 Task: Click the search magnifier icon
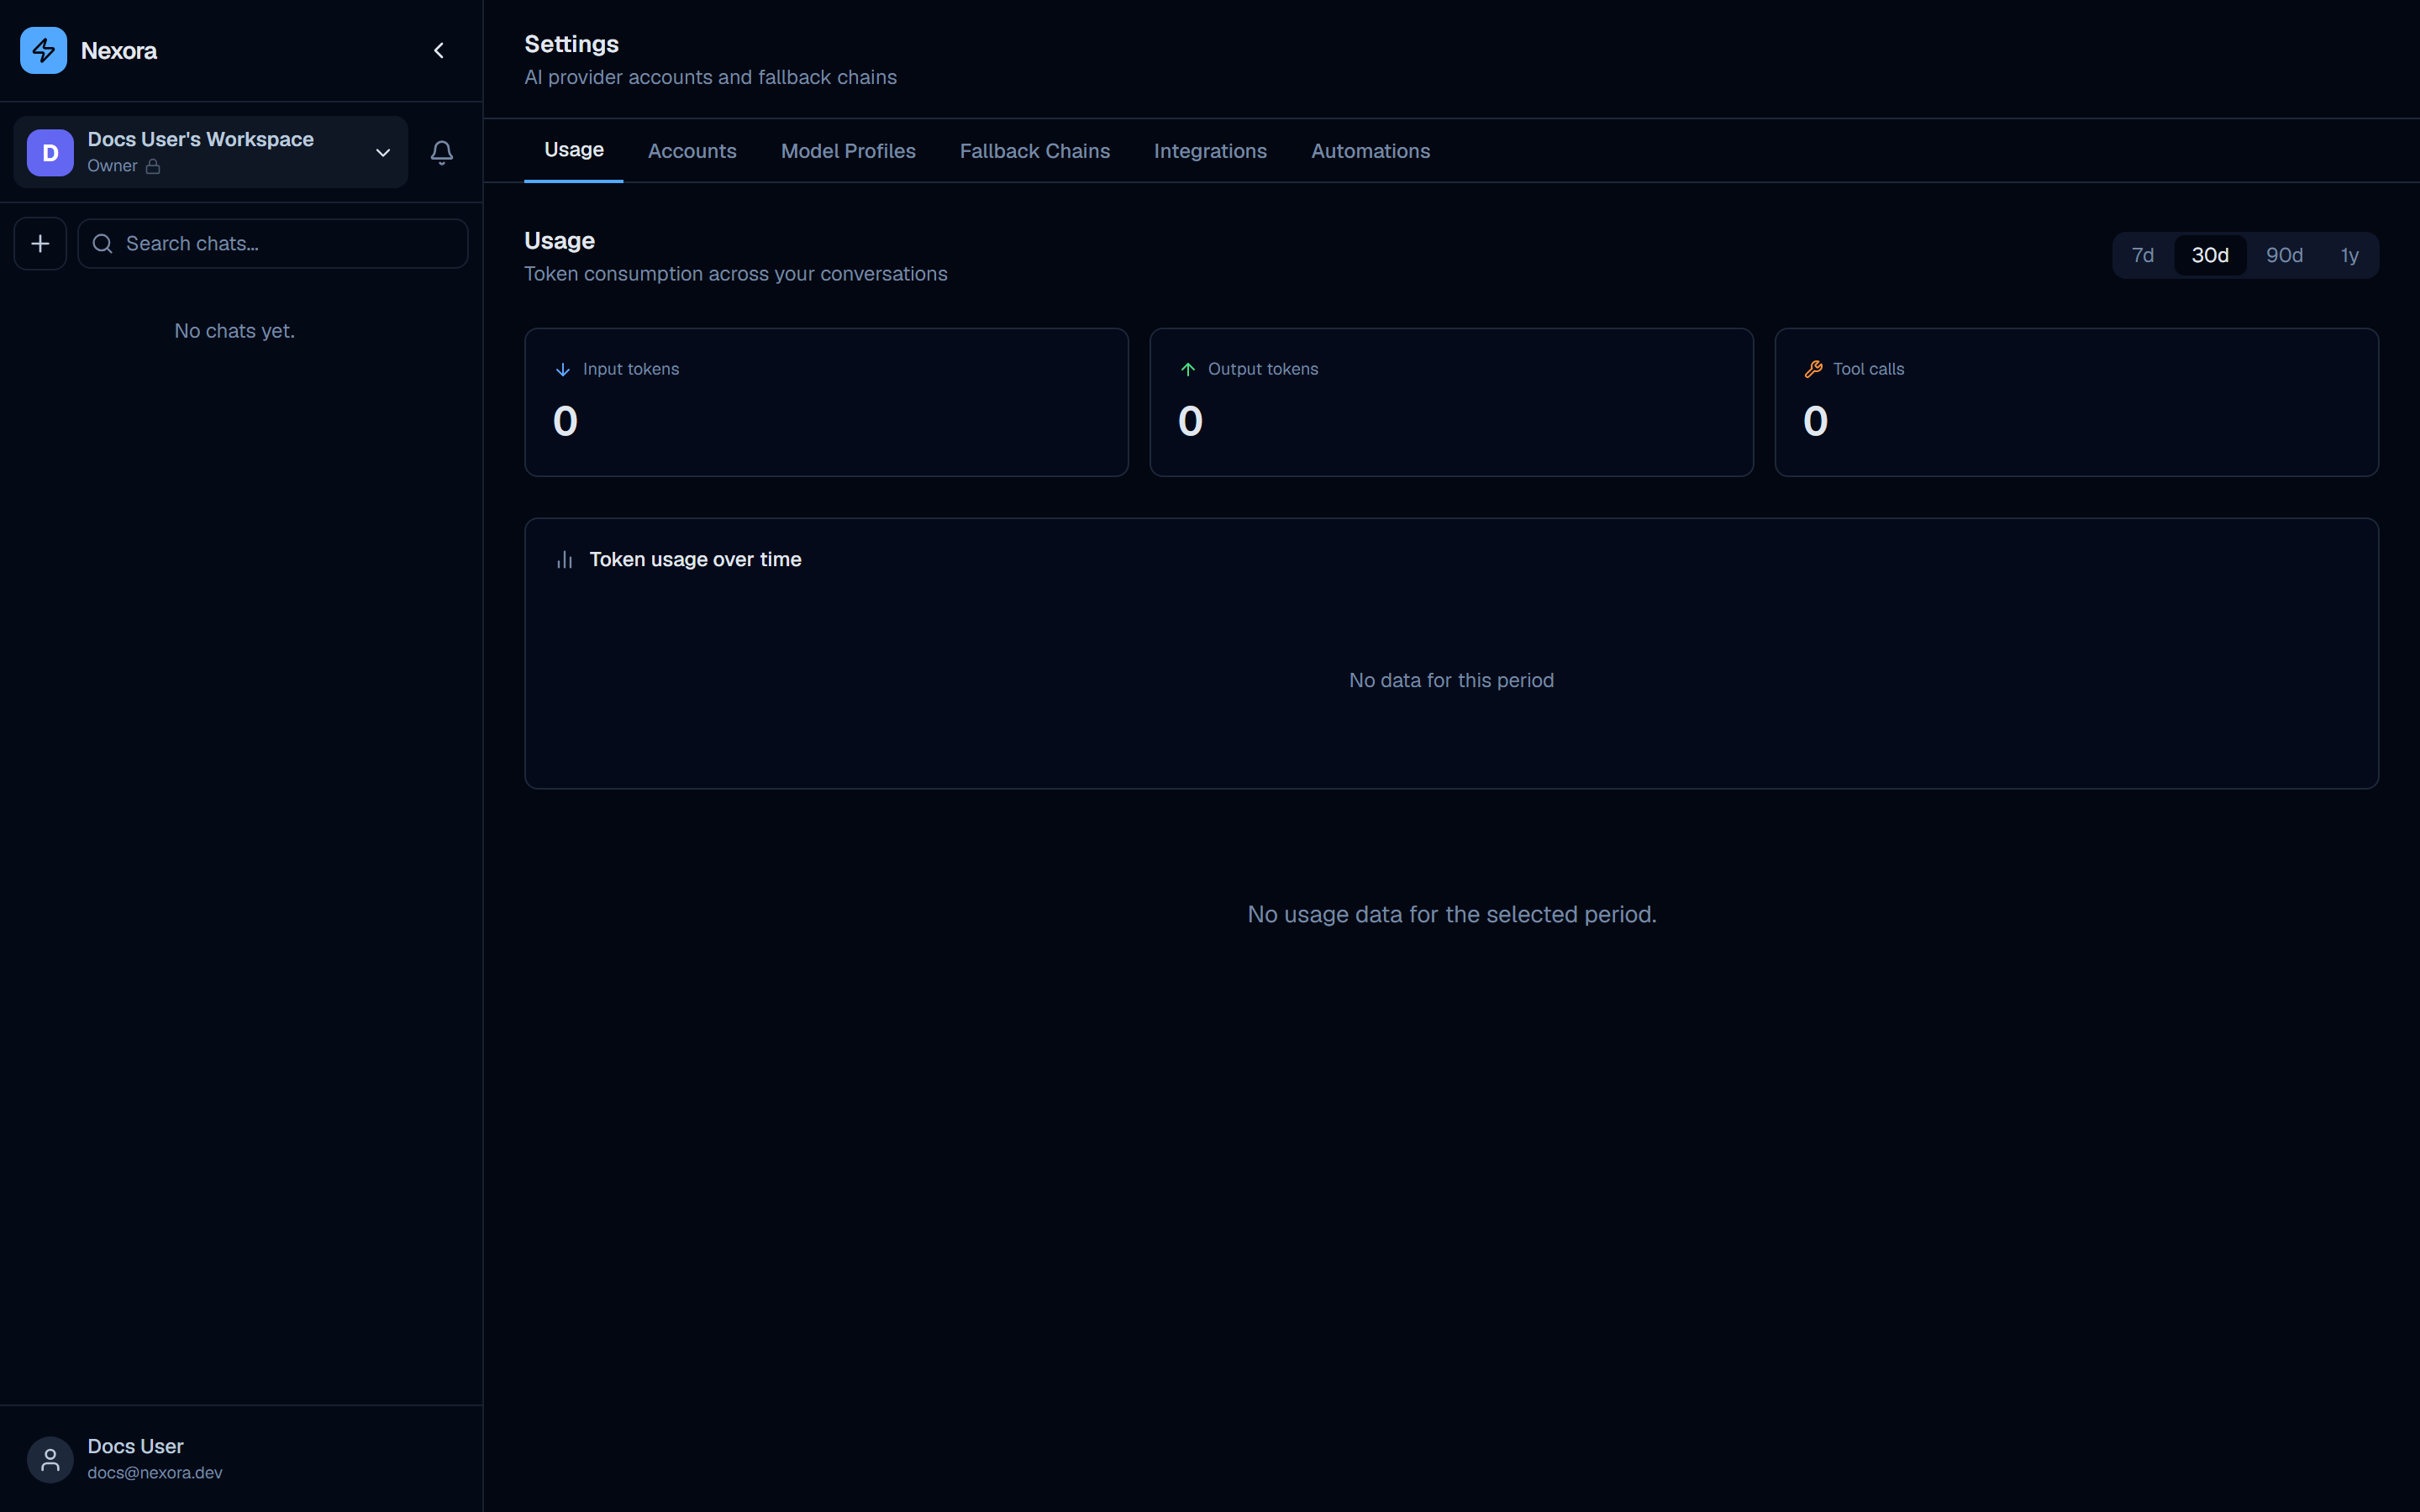point(102,244)
